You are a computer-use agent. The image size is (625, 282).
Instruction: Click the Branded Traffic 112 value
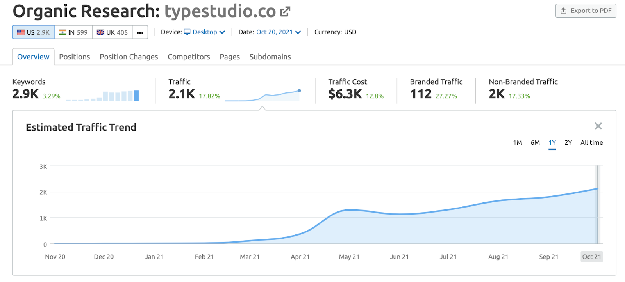(421, 94)
